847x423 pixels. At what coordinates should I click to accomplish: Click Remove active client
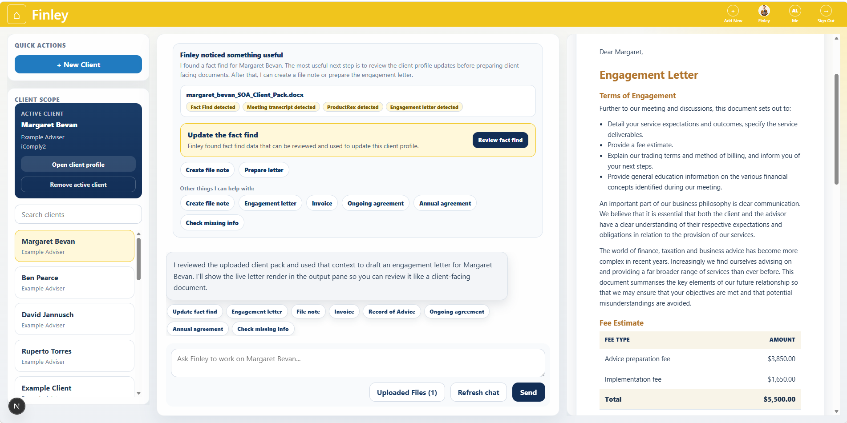coord(78,185)
